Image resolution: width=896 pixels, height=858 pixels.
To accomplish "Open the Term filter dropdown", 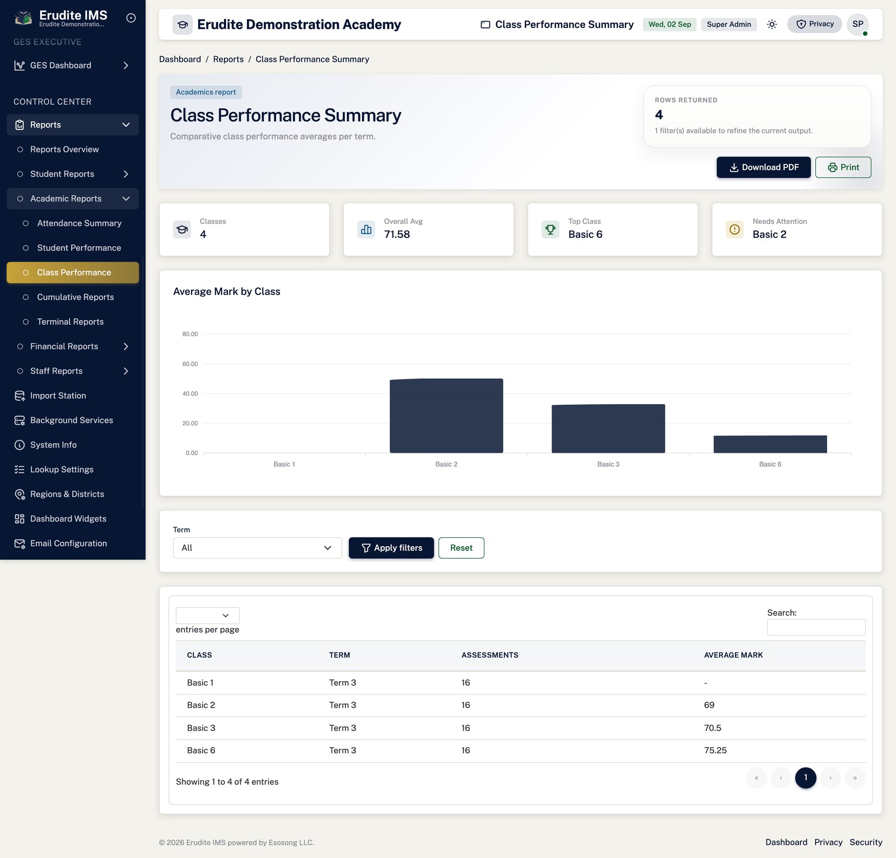I will (258, 548).
